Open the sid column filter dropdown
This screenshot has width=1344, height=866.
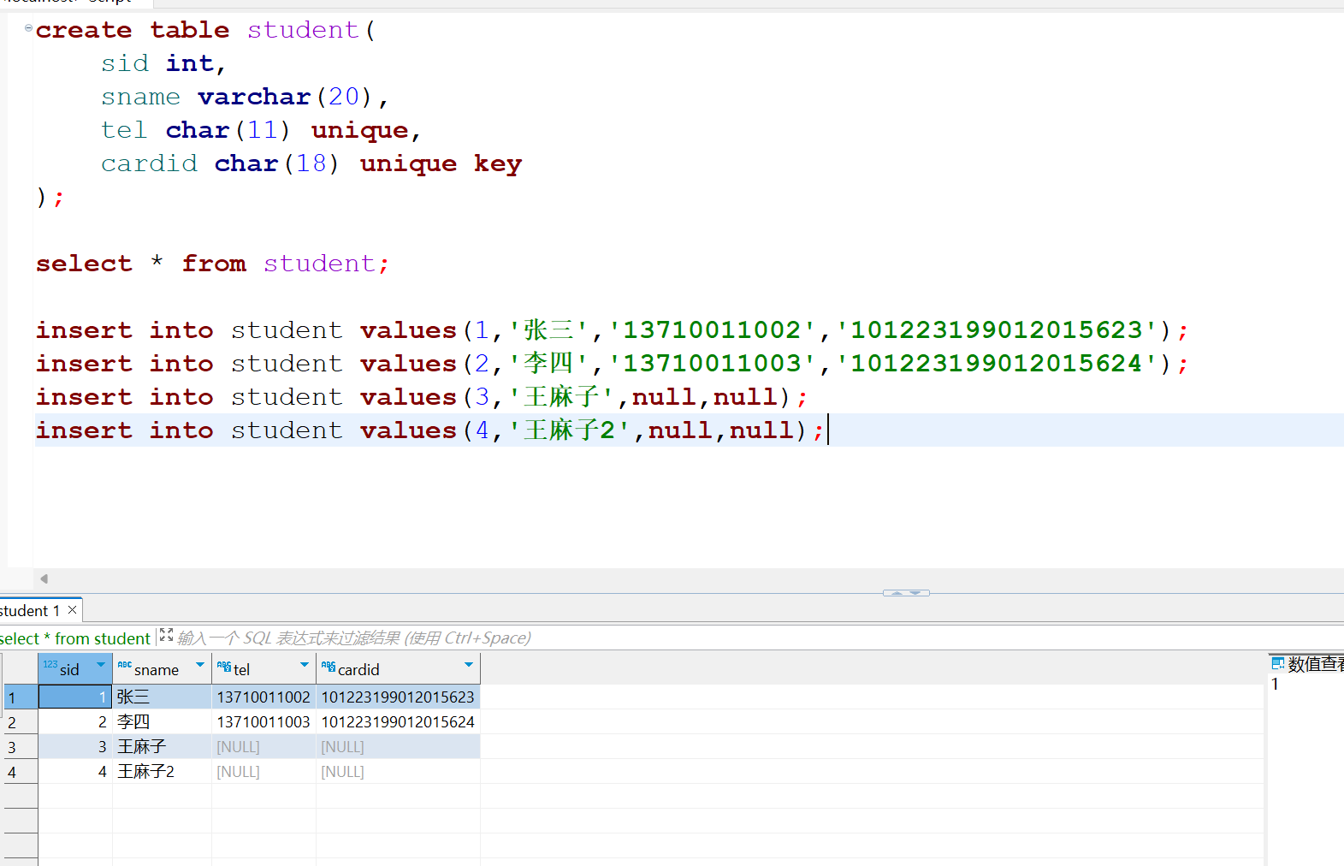point(101,665)
